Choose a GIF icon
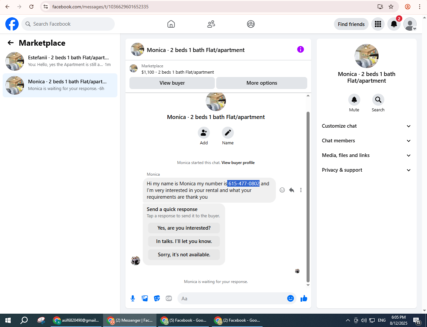This screenshot has width=427, height=327. pos(169,298)
